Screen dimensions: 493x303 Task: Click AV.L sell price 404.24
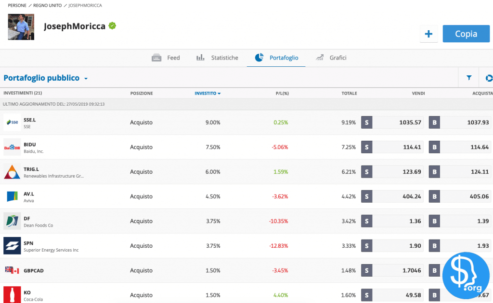412,196
